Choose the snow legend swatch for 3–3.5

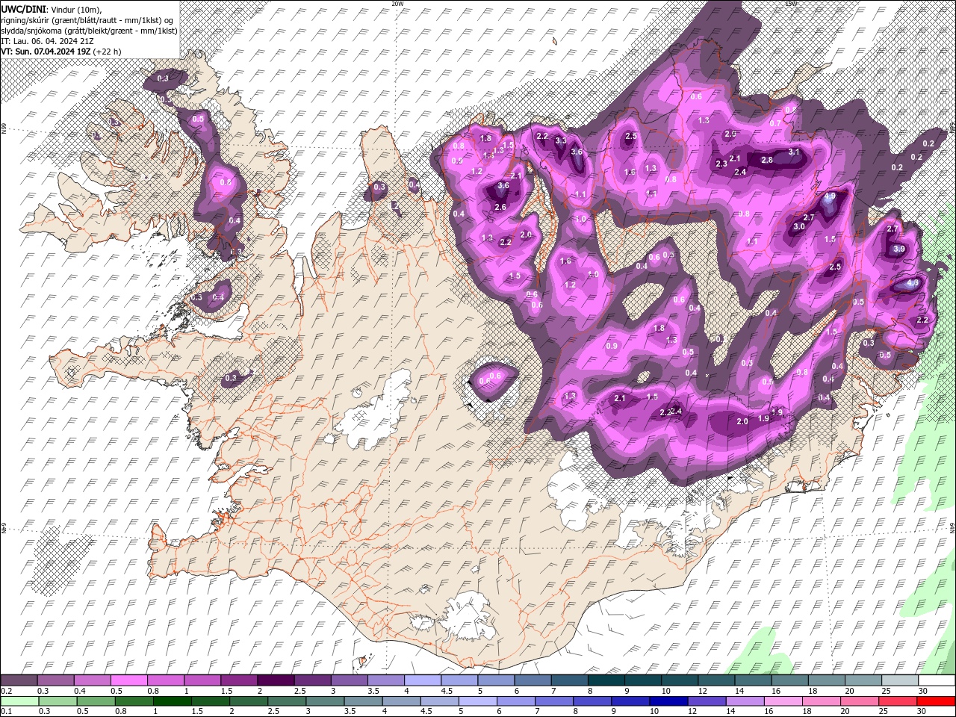pyautogui.click(x=349, y=680)
